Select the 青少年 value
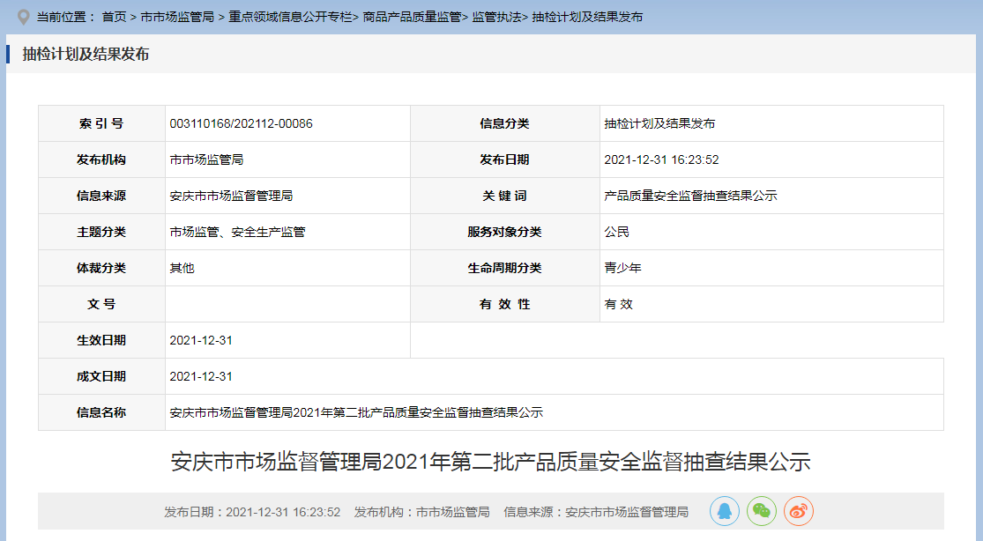 point(622,268)
